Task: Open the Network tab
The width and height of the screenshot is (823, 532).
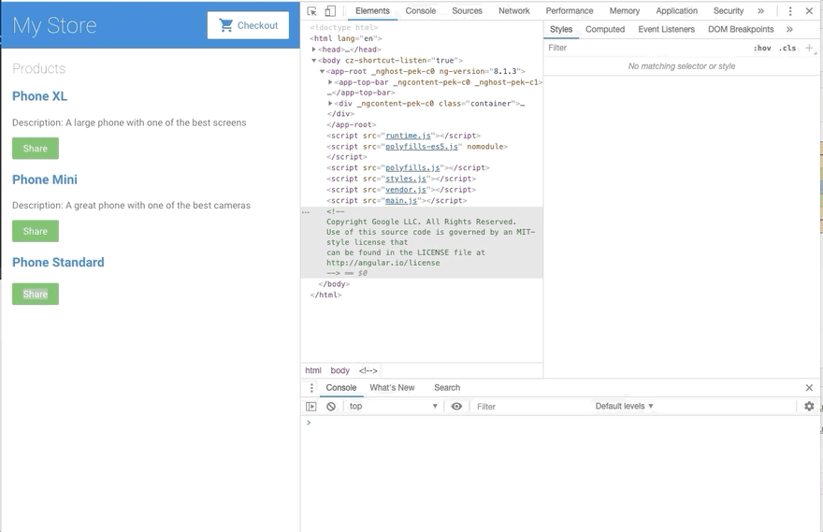Action: [514, 11]
